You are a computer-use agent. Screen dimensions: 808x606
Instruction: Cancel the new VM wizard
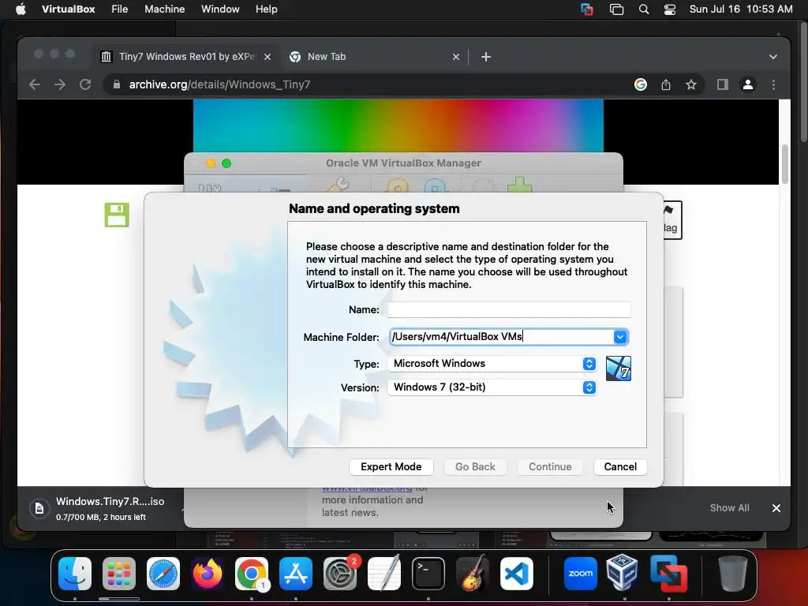pos(620,467)
